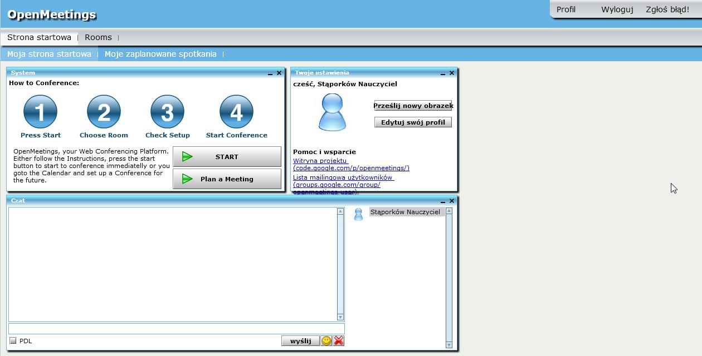Open the Witryna projektu link
702x356 pixels.
351,164
